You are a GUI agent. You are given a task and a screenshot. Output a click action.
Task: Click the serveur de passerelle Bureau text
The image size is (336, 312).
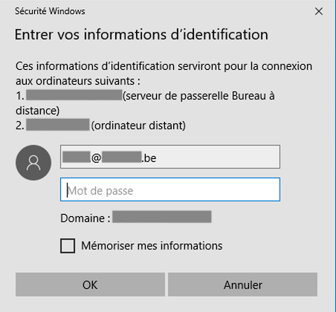198,96
